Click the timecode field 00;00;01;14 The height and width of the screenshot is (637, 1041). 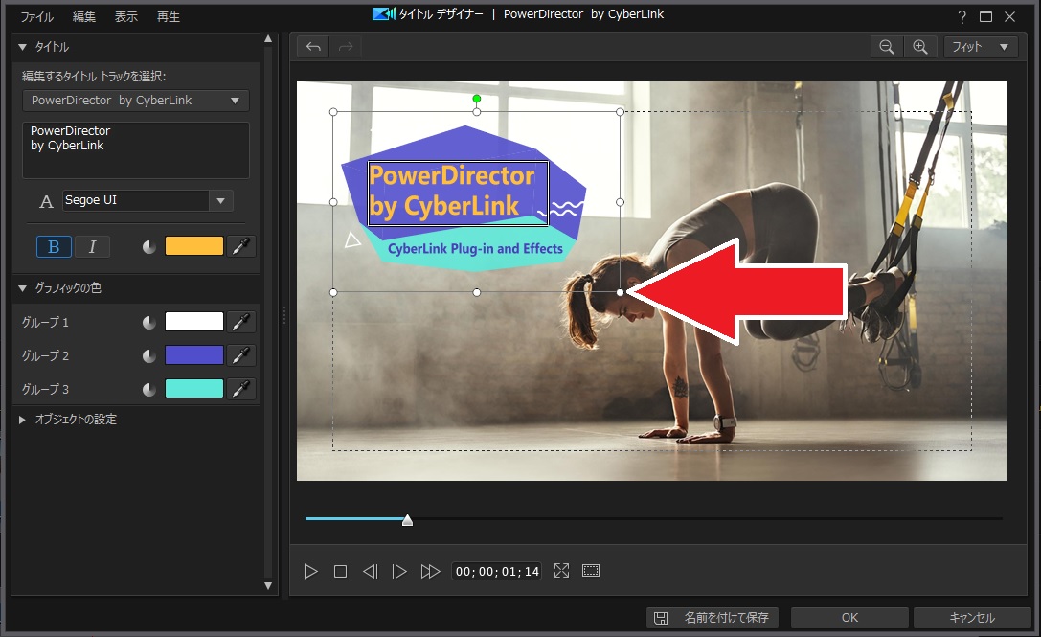497,571
